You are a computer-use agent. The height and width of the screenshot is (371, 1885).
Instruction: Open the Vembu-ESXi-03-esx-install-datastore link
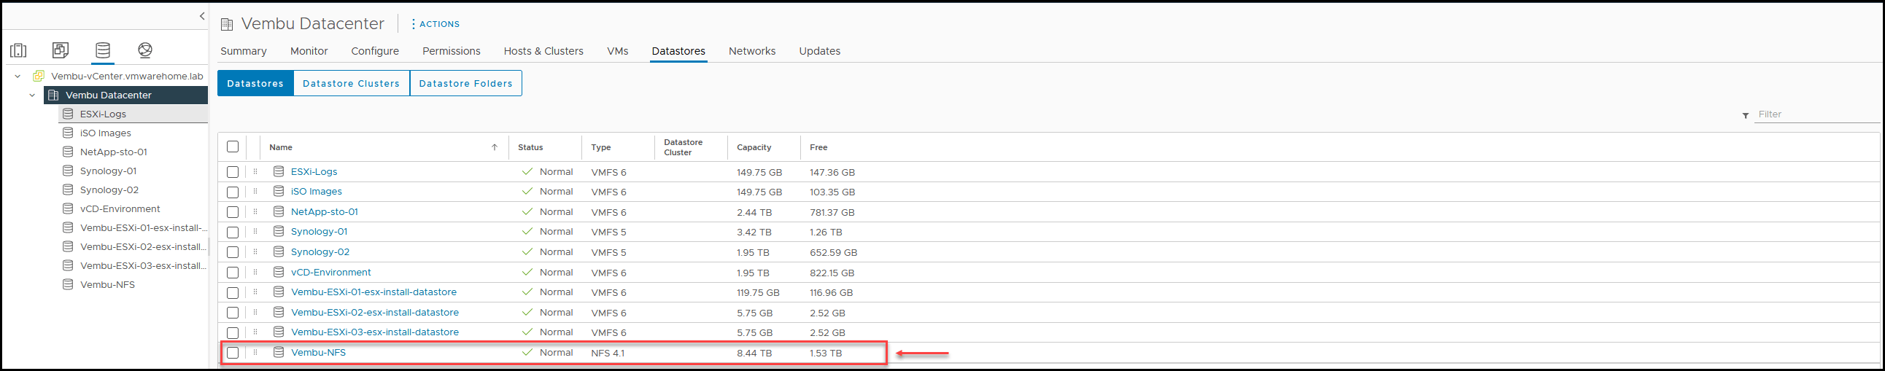click(375, 332)
